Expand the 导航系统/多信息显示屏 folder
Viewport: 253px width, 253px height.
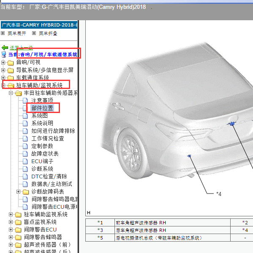pyautogui.click(x=3, y=70)
